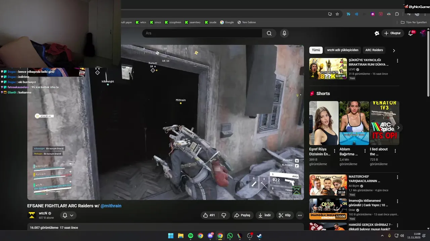Open the wtcn bookmark
The width and height of the screenshot is (430, 241).
pyautogui.click(x=141, y=22)
